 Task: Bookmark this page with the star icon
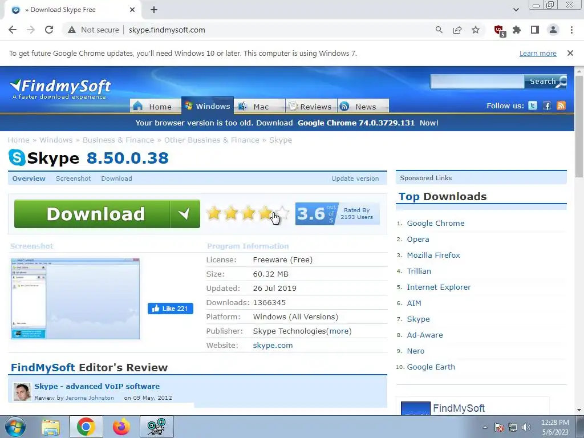[x=476, y=30]
